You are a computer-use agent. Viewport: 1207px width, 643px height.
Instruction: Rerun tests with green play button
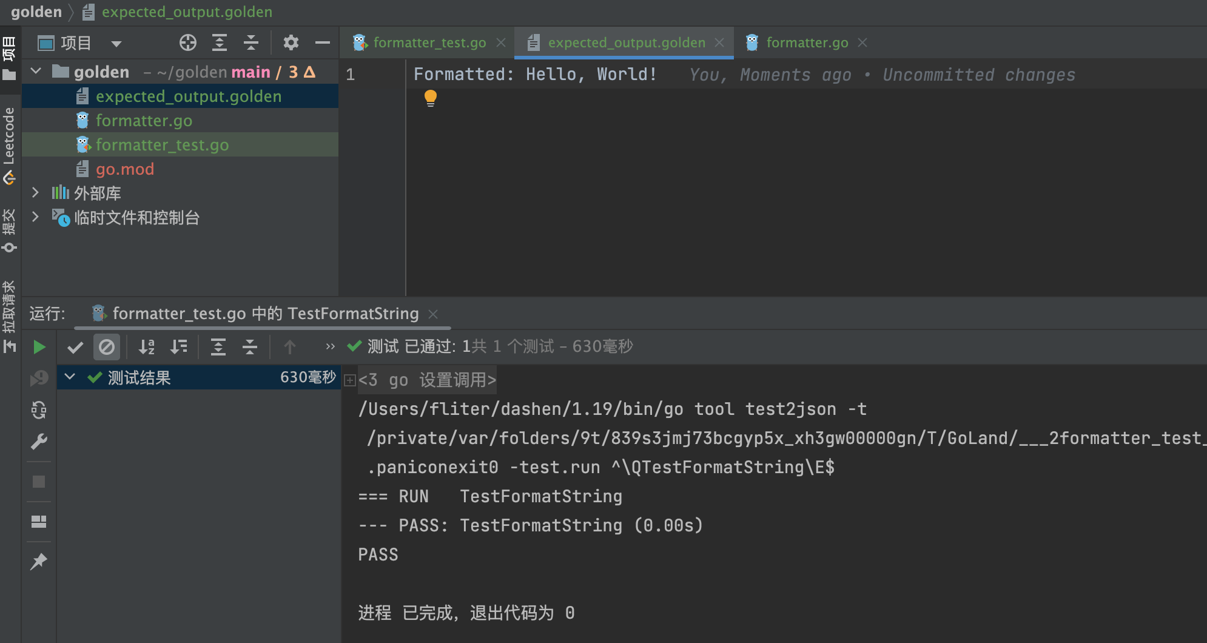click(39, 347)
